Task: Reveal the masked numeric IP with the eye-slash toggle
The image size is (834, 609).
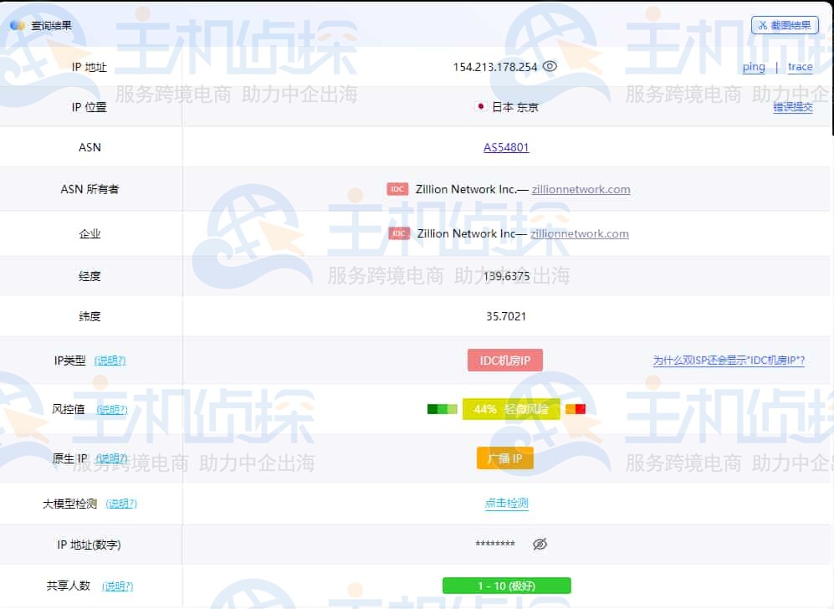Action: pos(540,544)
